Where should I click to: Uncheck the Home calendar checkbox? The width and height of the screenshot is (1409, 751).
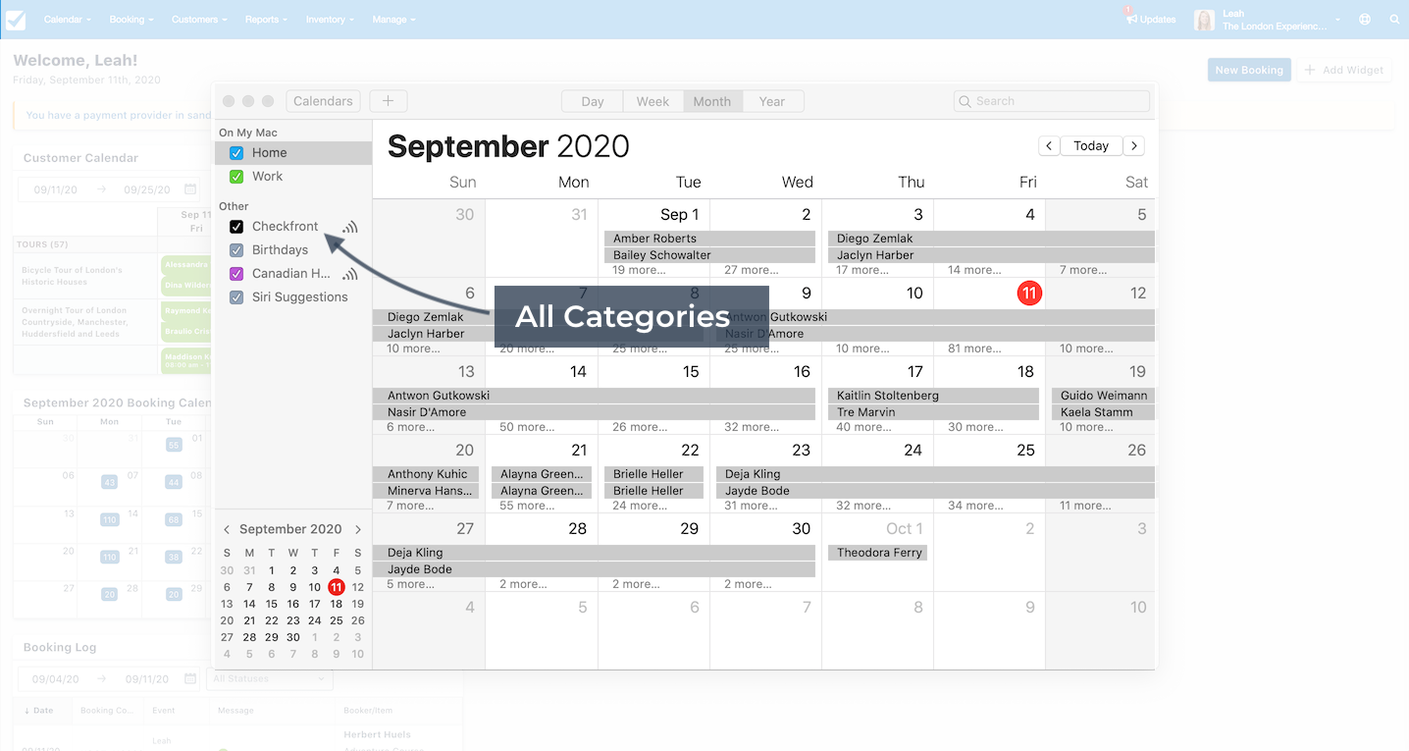(x=236, y=153)
